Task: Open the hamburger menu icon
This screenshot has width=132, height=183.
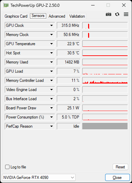Action: pos(126,14)
